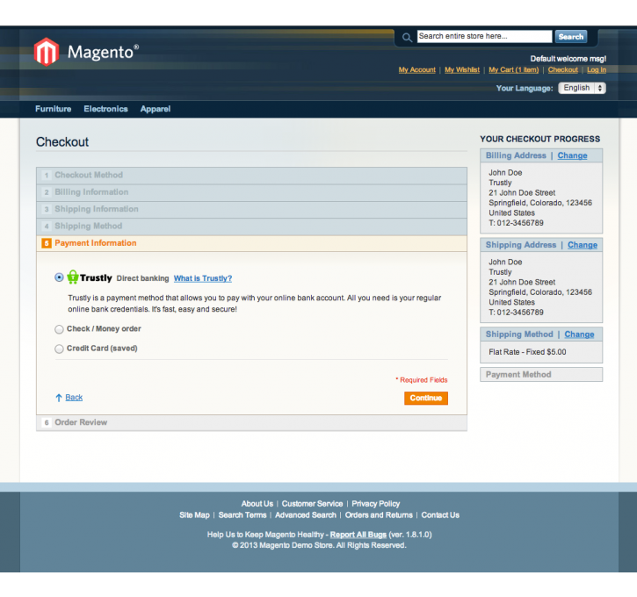
Task: Click the Payment Method progress block
Action: 541,375
